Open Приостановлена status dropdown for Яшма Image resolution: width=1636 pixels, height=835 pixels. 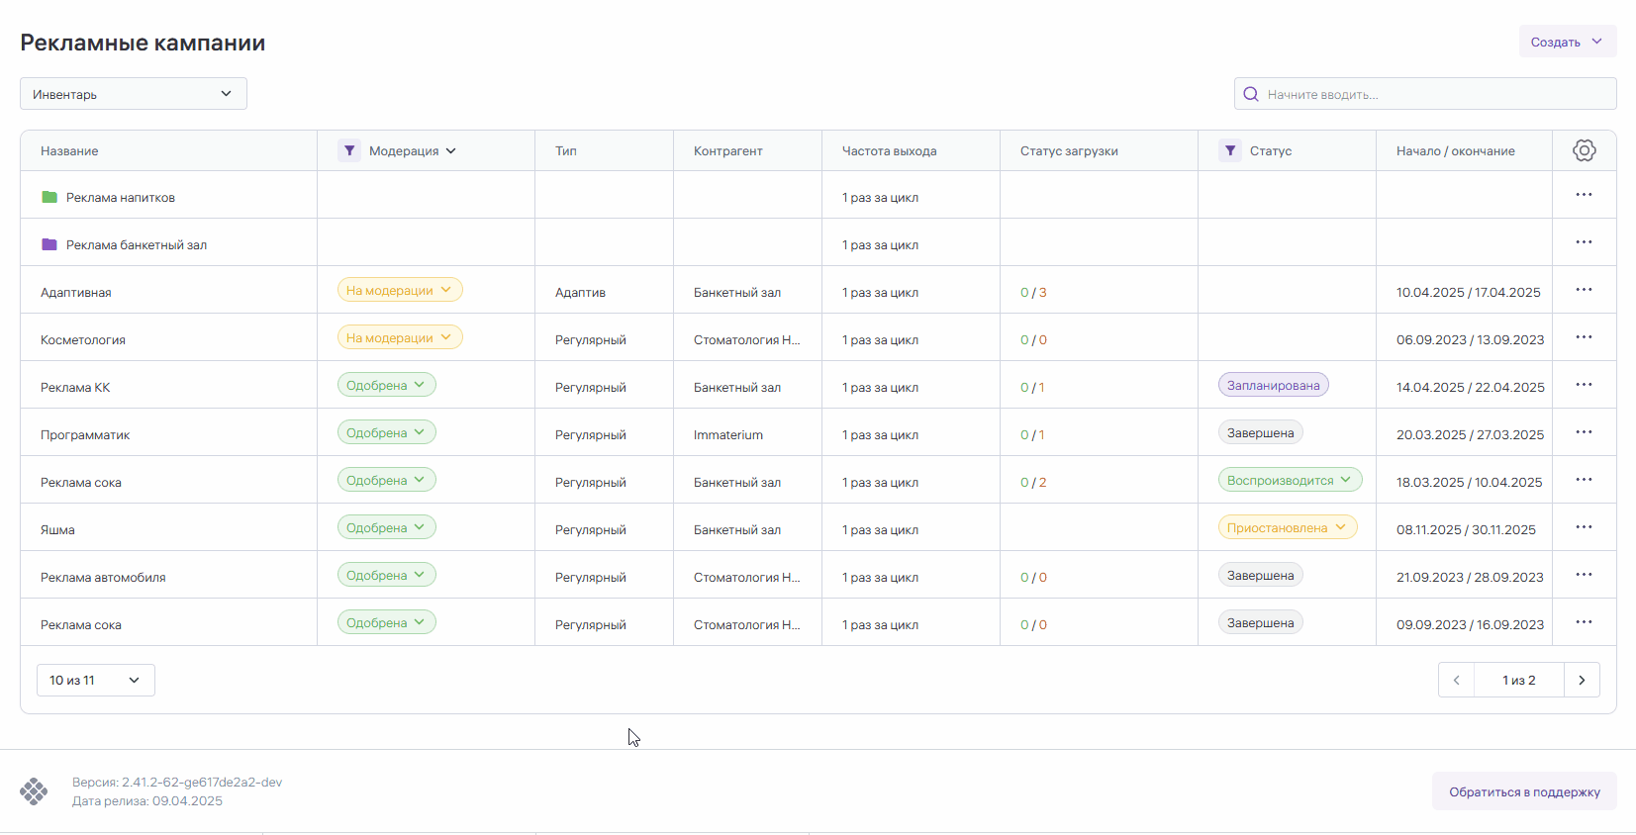pyautogui.click(x=1287, y=527)
